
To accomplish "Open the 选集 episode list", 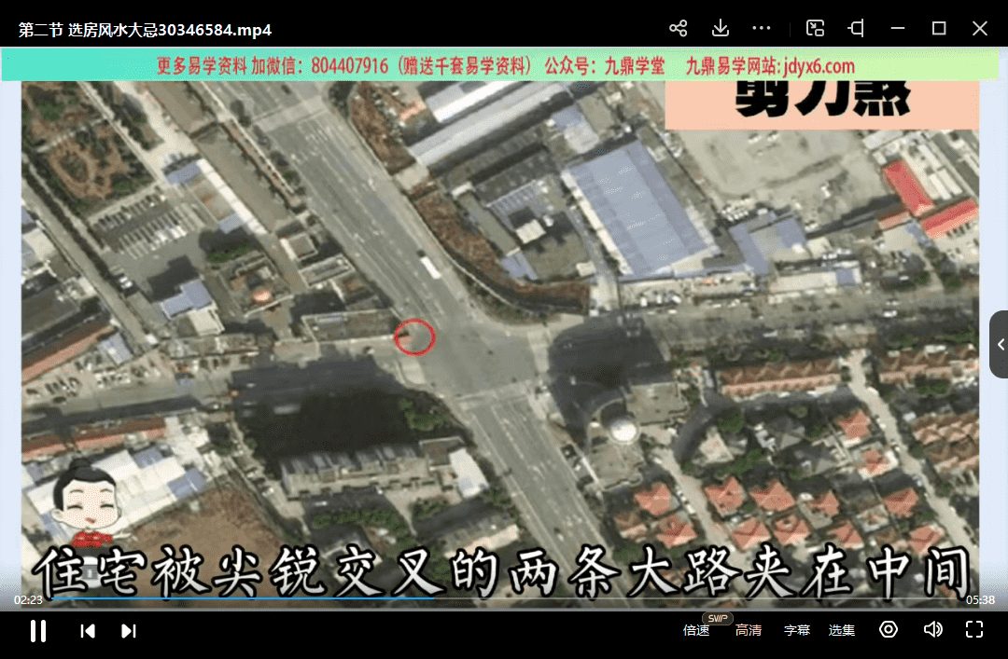I will point(842,630).
